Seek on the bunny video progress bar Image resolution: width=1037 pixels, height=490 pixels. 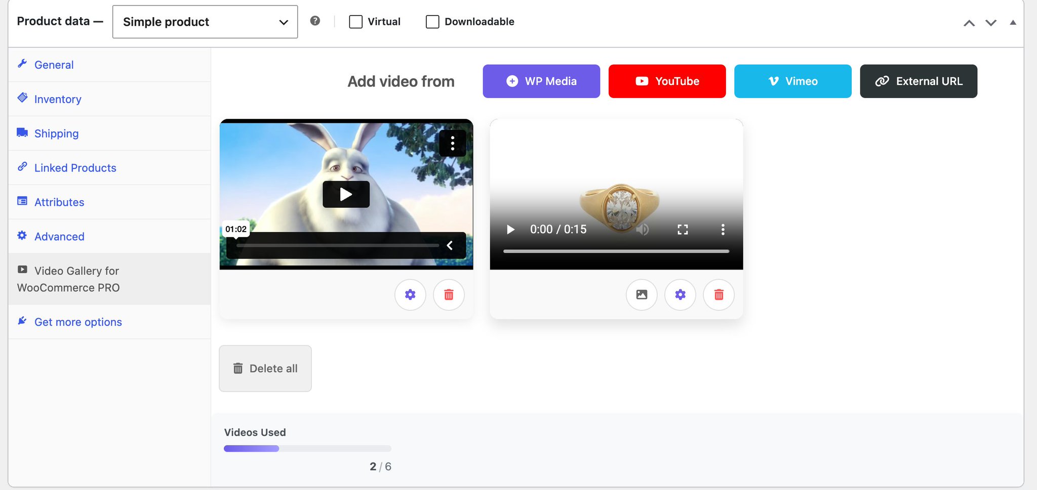[338, 245]
